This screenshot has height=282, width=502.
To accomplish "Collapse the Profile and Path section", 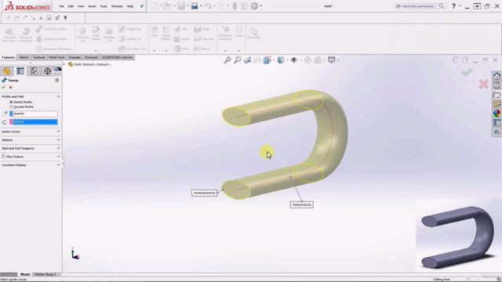I will tap(59, 96).
